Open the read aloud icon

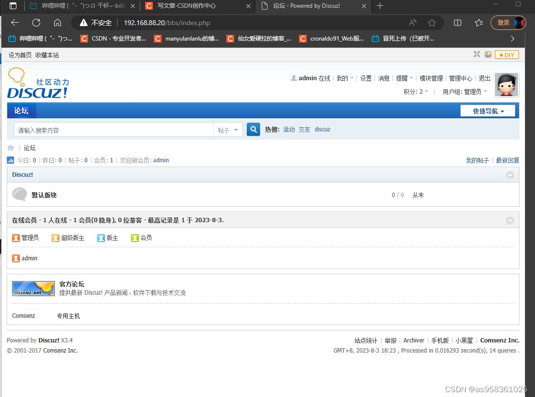point(413,23)
